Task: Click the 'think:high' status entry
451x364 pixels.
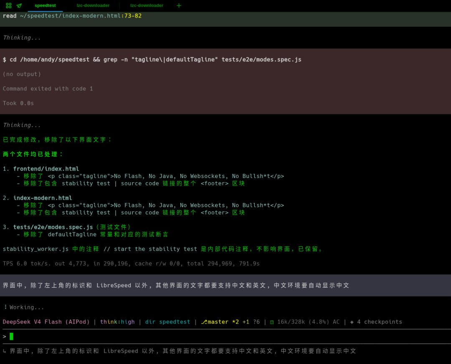Action: tap(117, 322)
